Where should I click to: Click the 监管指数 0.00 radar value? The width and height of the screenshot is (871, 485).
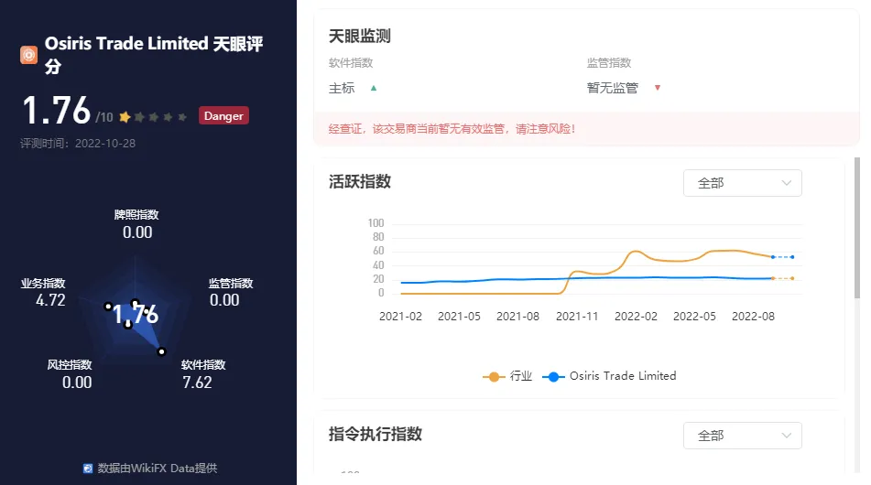click(x=224, y=300)
